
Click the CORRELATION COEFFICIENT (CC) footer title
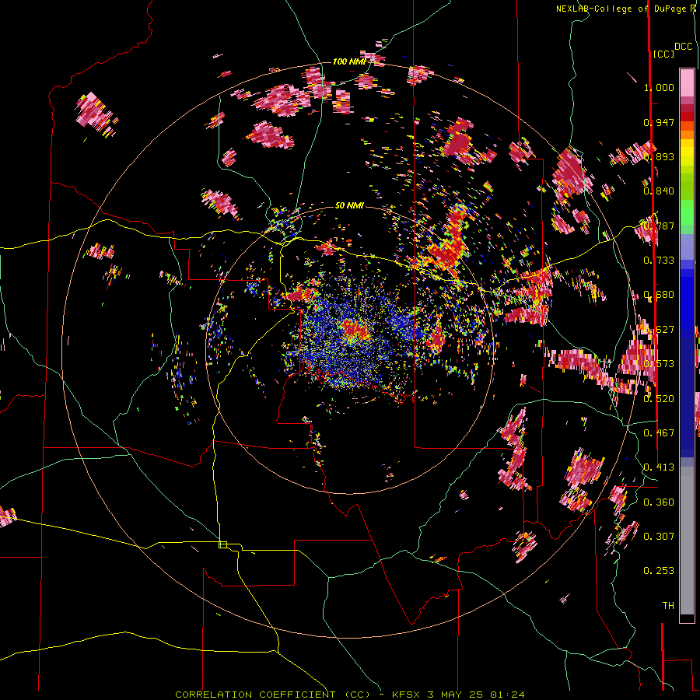point(272,695)
